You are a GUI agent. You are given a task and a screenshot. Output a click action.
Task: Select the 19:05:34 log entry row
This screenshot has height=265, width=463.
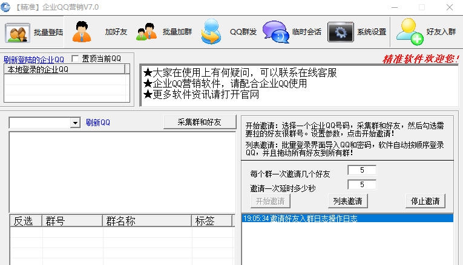pos(347,218)
